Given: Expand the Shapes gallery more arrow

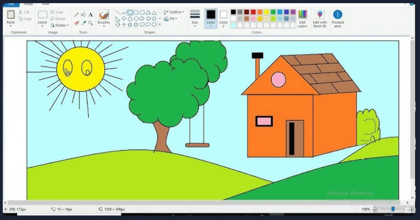Looking at the screenshot, I should [160, 25].
